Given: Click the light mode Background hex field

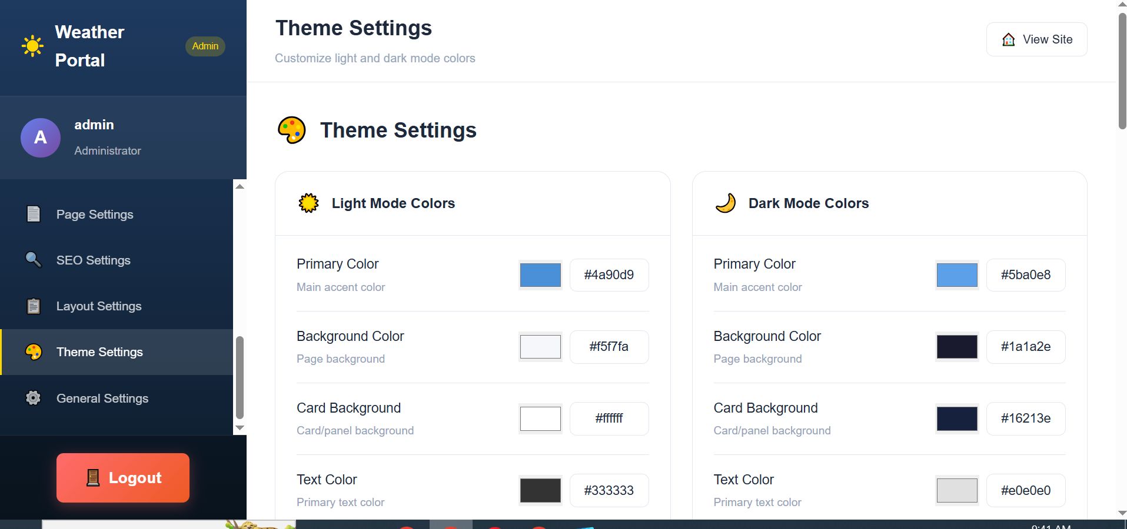Looking at the screenshot, I should pos(609,347).
